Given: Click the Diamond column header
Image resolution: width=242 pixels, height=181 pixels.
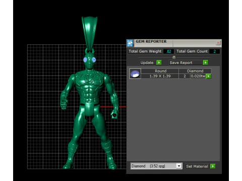Looking at the screenshot, I should coord(195,71).
